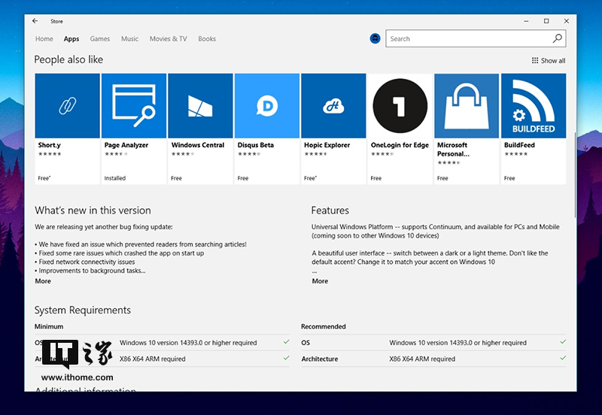Open Short.y app tile icon
Image resolution: width=602 pixels, height=415 pixels.
67,106
